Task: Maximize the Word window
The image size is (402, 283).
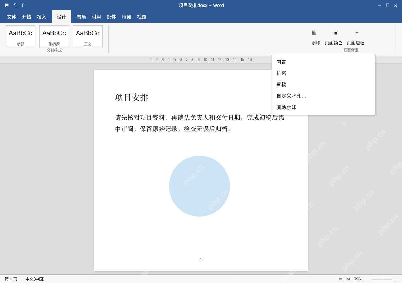Action: coord(388,5)
